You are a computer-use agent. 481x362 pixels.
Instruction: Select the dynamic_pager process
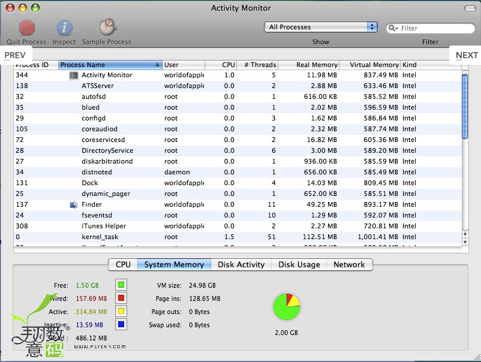pos(238,194)
